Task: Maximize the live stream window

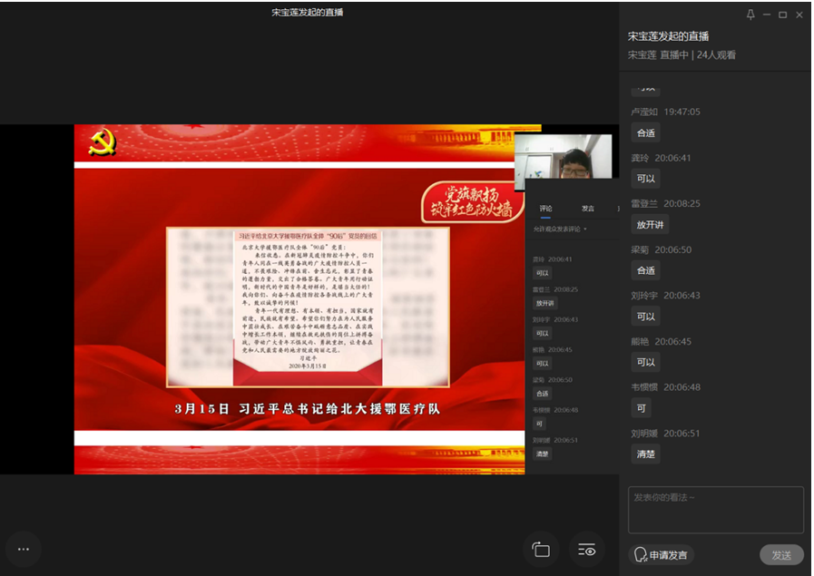Action: (x=782, y=15)
